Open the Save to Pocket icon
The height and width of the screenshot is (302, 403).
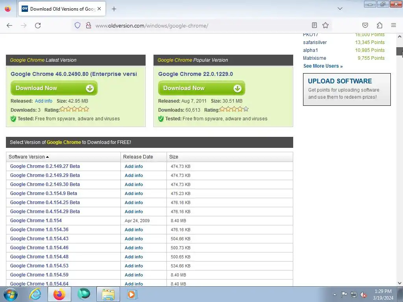pyautogui.click(x=365, y=25)
